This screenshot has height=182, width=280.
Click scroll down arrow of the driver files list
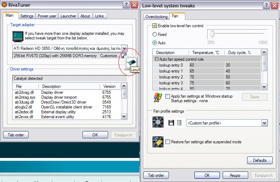tap(124, 116)
